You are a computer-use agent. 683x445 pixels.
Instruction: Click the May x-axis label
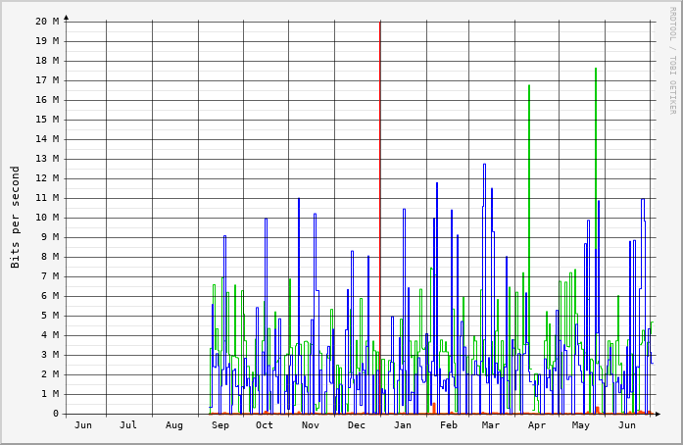pos(581,425)
